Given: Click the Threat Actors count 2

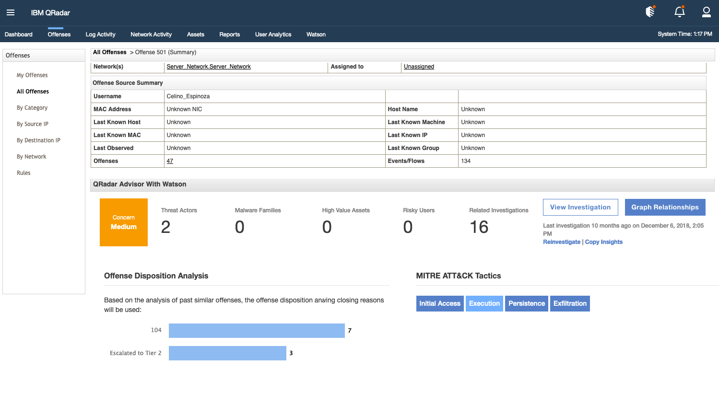Looking at the screenshot, I should [x=166, y=227].
